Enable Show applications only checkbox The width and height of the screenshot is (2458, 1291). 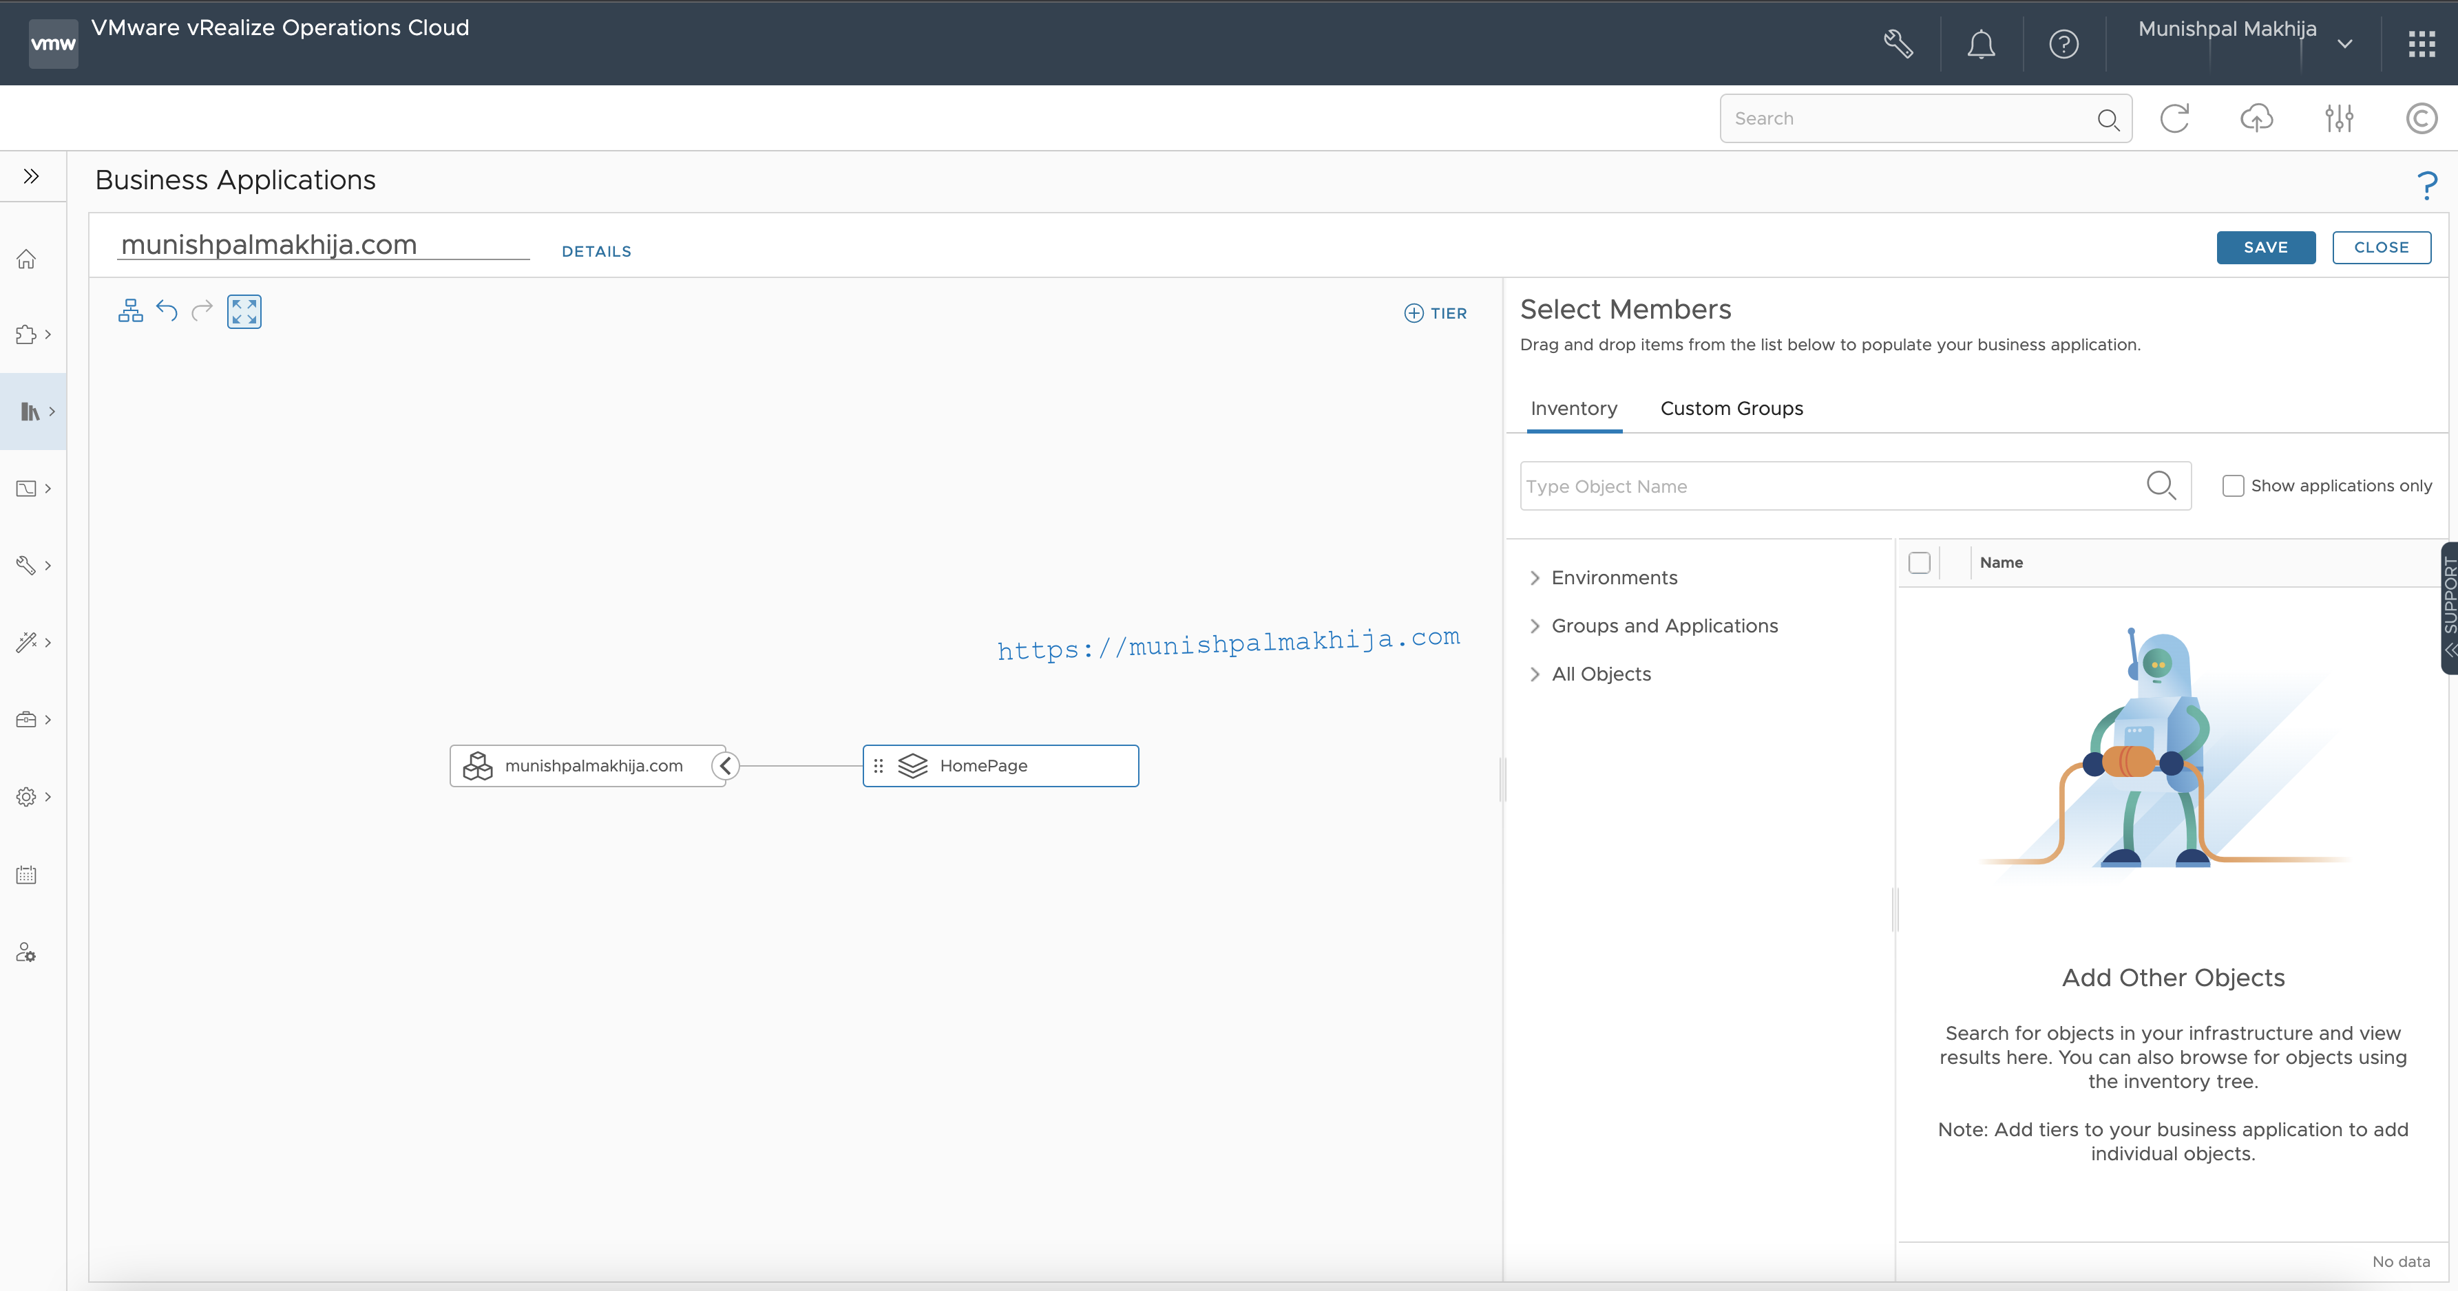(x=2233, y=485)
